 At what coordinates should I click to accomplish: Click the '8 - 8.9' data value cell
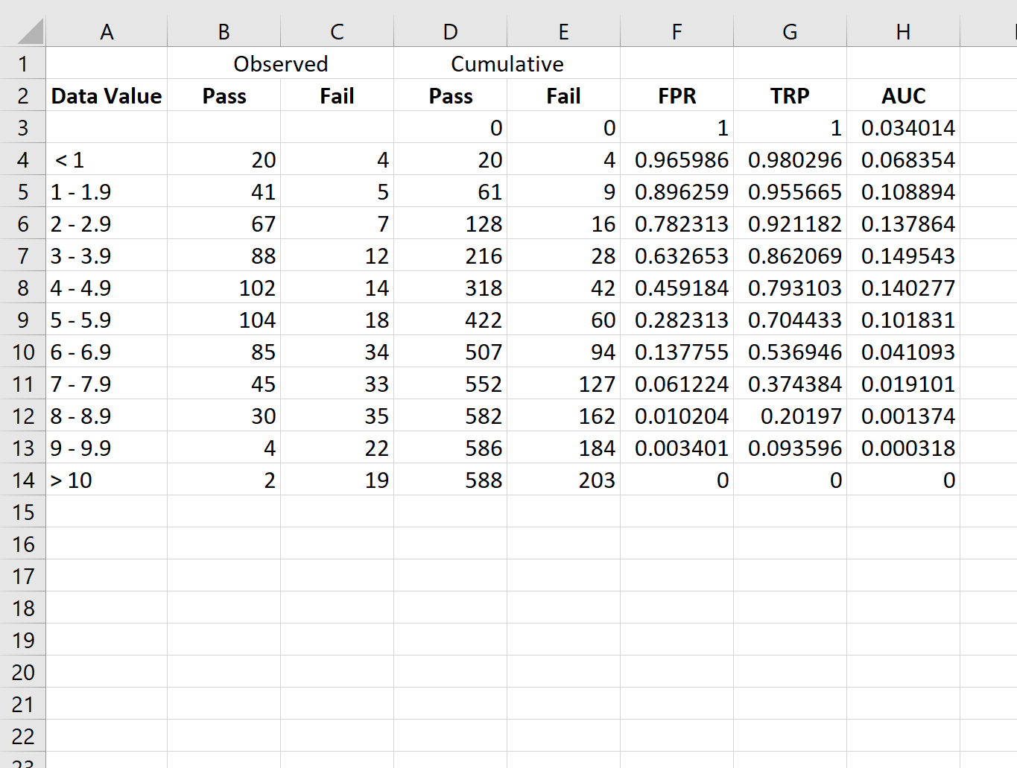(x=107, y=416)
